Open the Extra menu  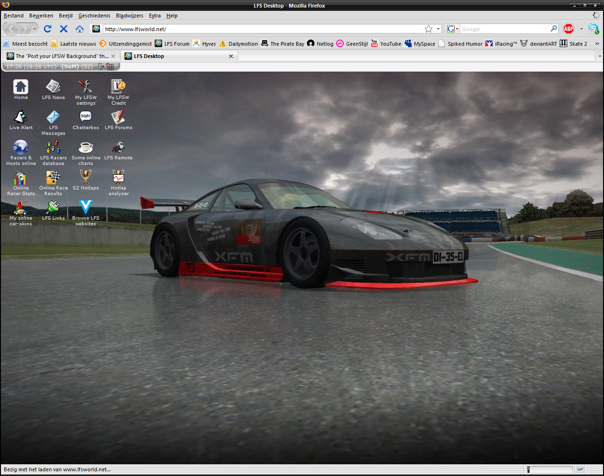coord(155,16)
